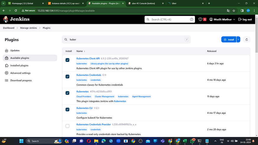Uncheck the Kubernetes Client API plugin checkbox
The image size is (258, 145).
click(68, 60)
